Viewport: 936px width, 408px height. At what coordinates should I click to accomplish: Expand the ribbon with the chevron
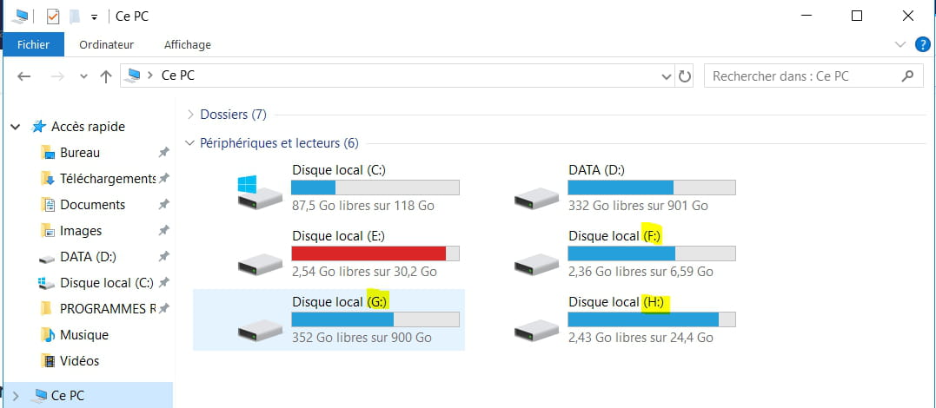[x=900, y=44]
